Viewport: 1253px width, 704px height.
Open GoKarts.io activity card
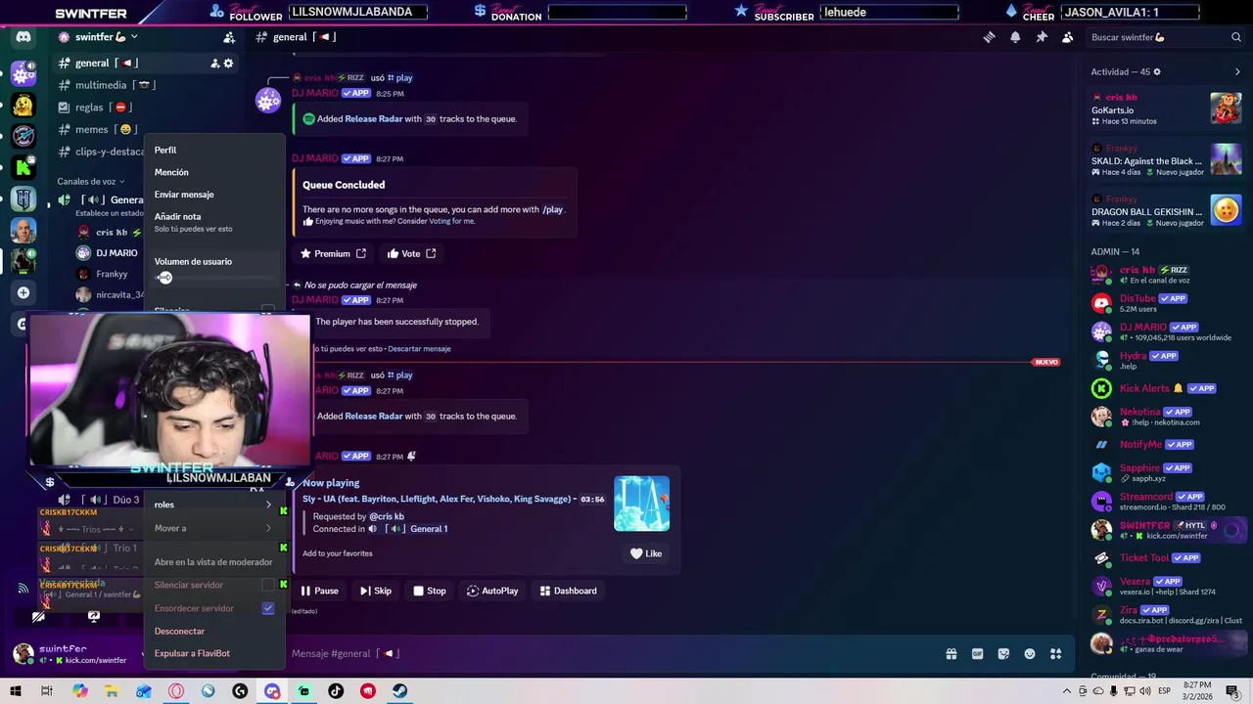[x=1167, y=109]
